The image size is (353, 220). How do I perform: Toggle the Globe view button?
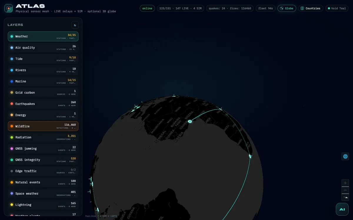coord(287,8)
